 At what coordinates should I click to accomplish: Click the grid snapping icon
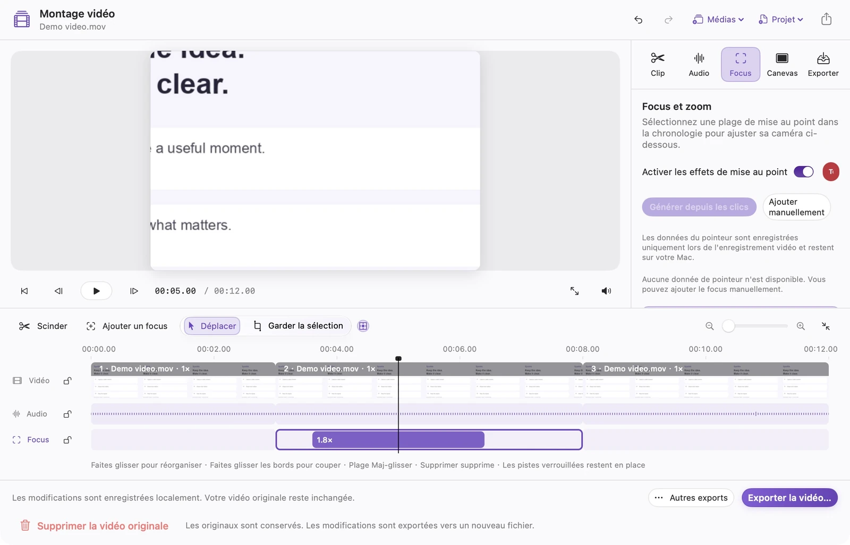[363, 326]
